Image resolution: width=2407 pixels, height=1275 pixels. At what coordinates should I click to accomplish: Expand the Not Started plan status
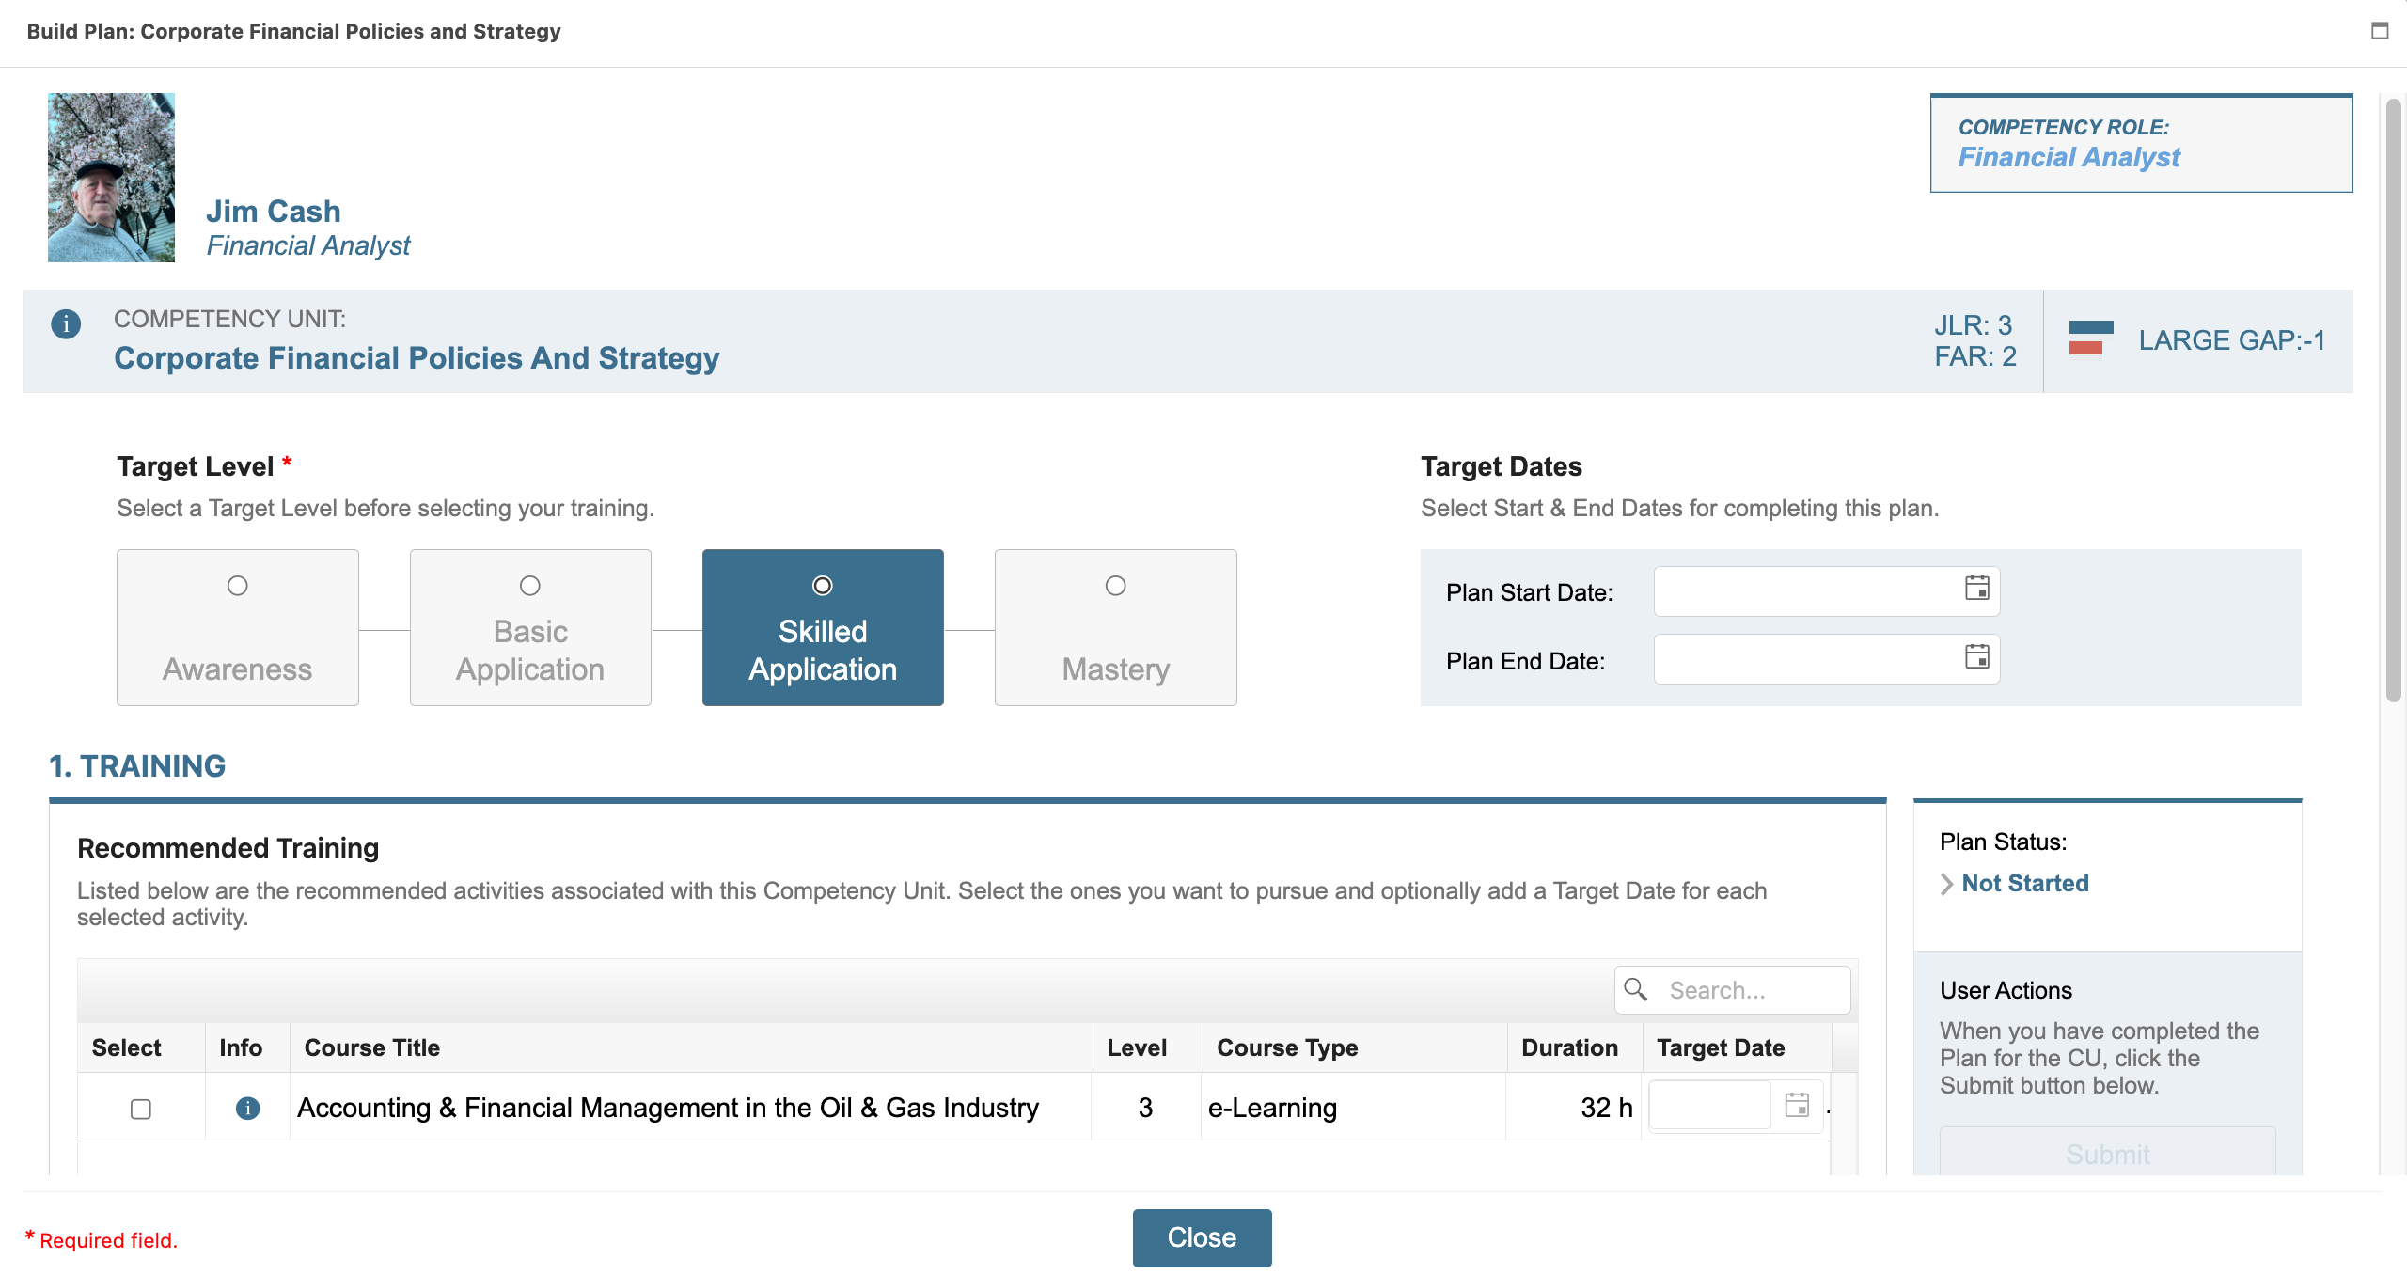point(2023,883)
